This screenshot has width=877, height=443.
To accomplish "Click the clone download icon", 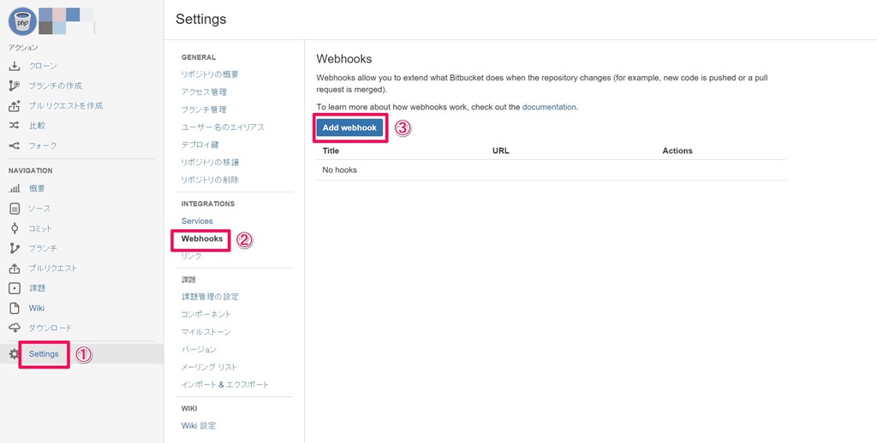I will click(15, 66).
